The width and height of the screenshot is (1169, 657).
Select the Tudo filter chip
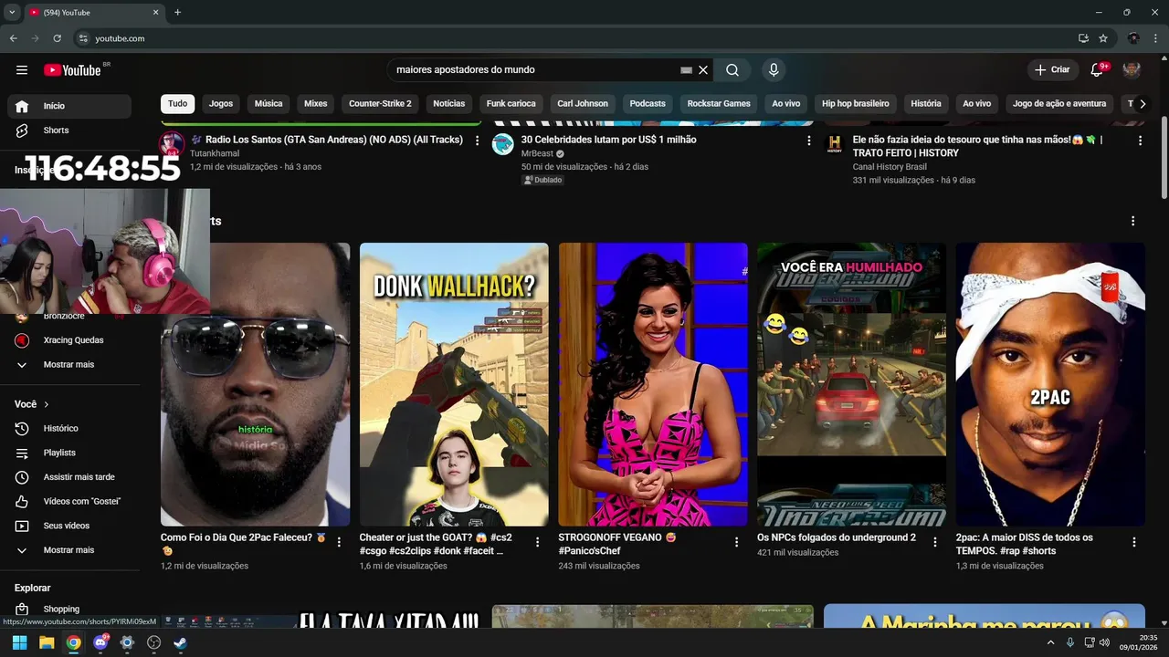click(x=178, y=103)
